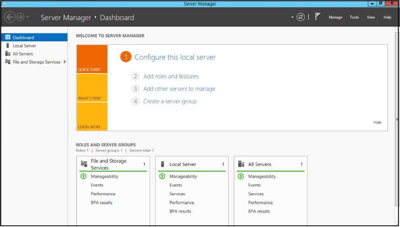Image resolution: width=400 pixels, height=227 pixels.
Task: Click All Servers tile icon
Action: (x=241, y=164)
